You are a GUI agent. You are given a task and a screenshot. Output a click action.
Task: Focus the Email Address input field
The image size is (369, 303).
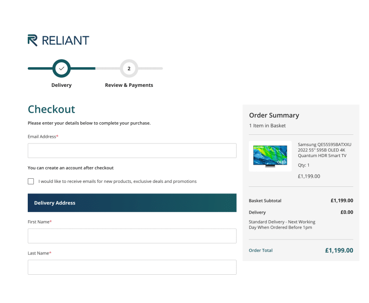(x=132, y=150)
